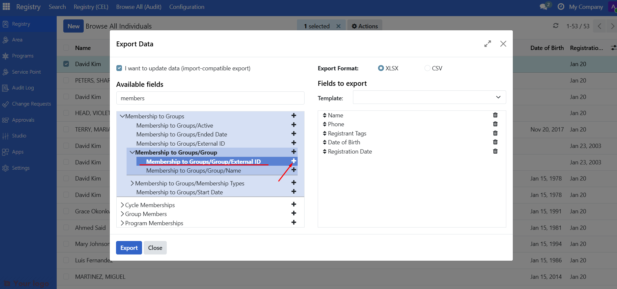Select CSV export format

click(427, 68)
